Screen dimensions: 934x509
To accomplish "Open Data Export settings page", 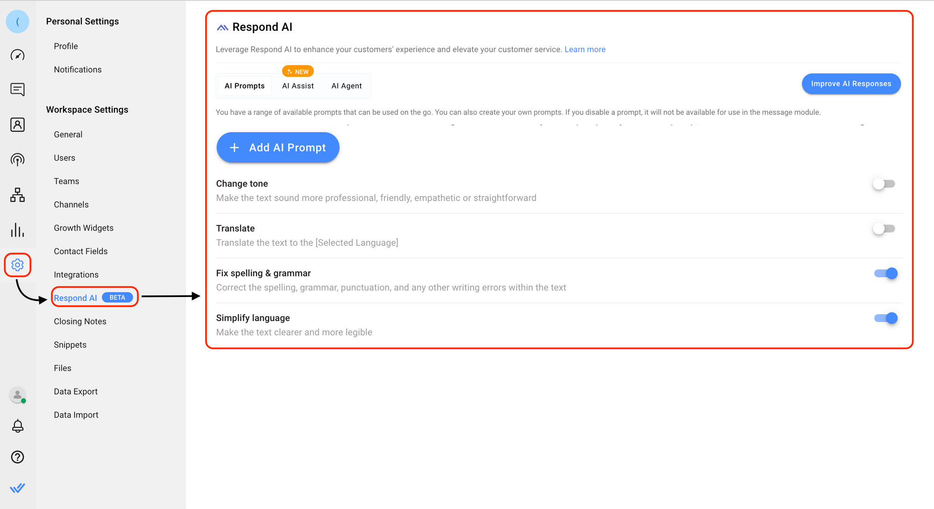I will (75, 391).
